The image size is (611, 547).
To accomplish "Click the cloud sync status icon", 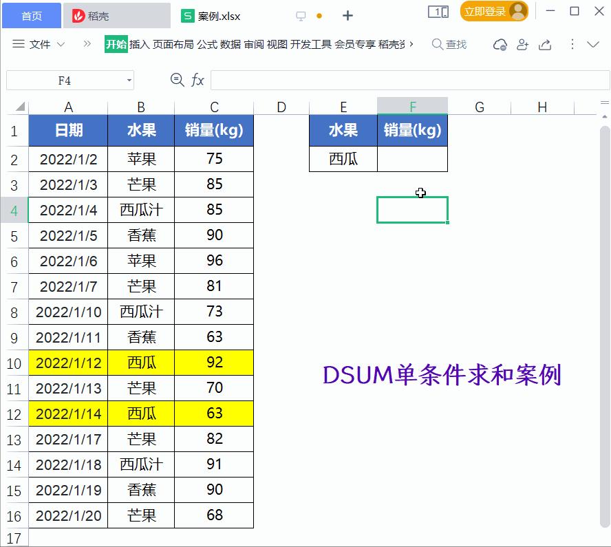I will [x=500, y=43].
